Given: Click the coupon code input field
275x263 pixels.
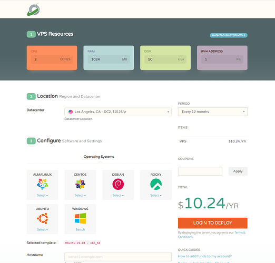Looking at the screenshot, I should click(x=200, y=171).
